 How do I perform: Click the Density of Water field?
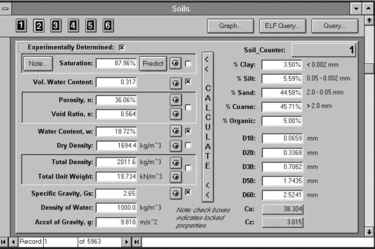116,207
